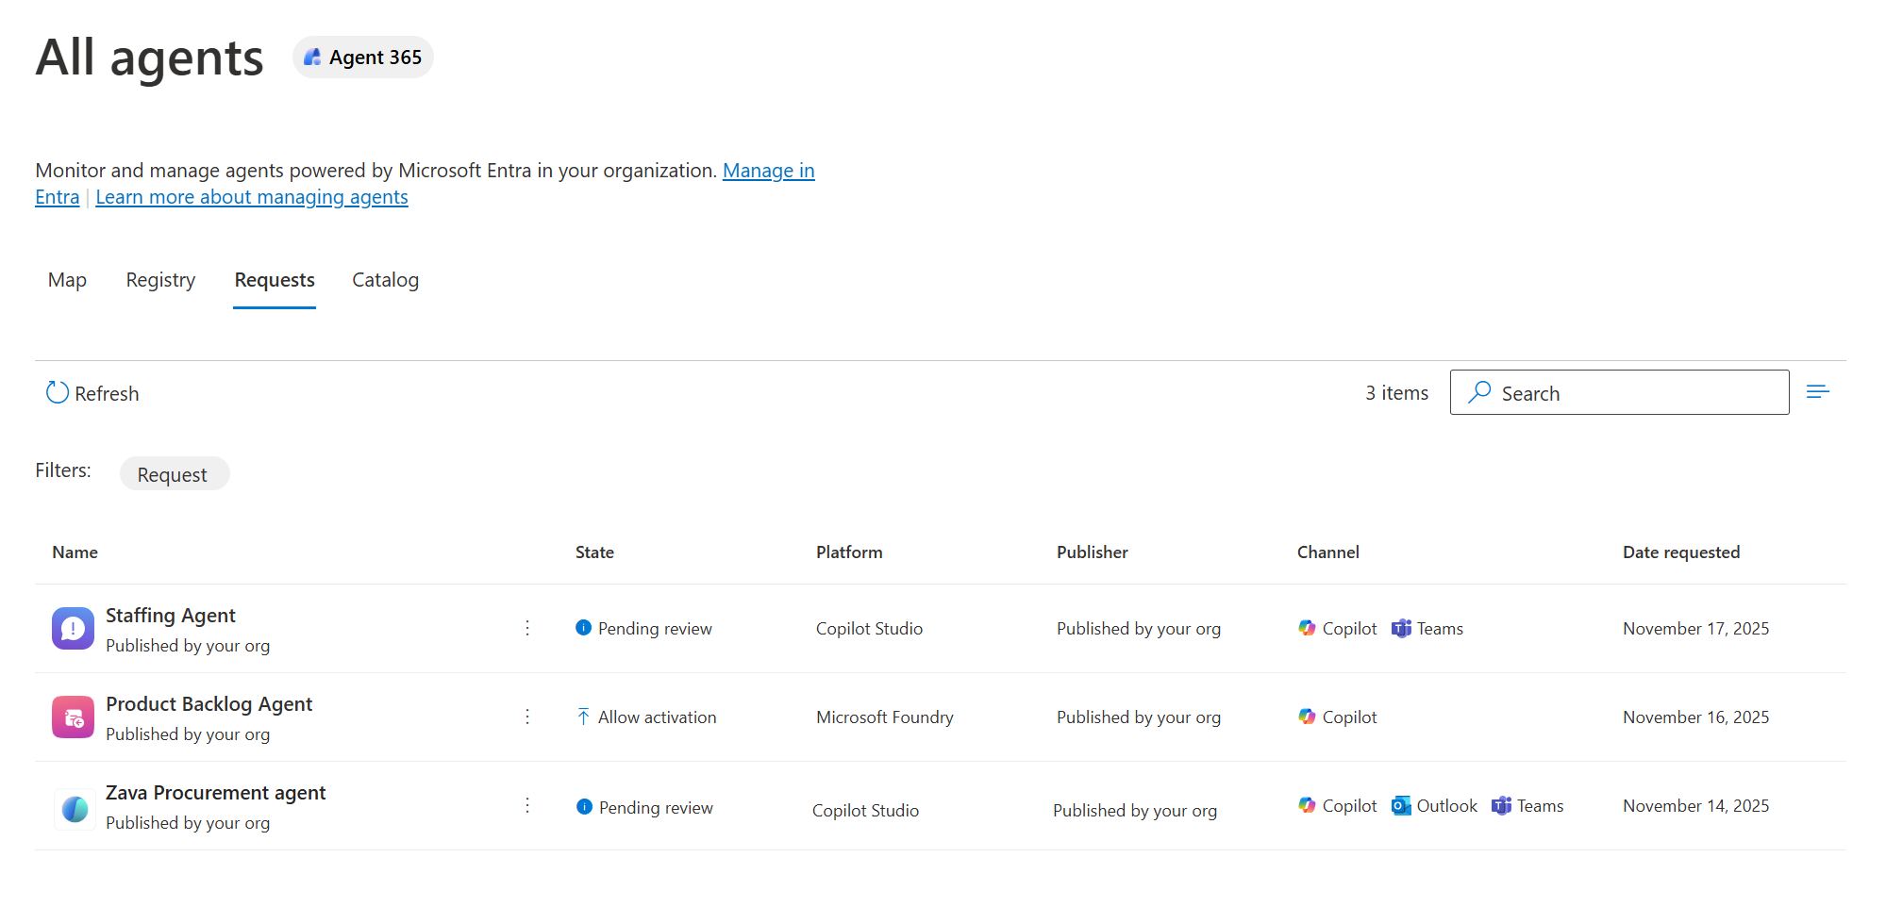Open the Product Backlog Agent name link

[x=209, y=704]
